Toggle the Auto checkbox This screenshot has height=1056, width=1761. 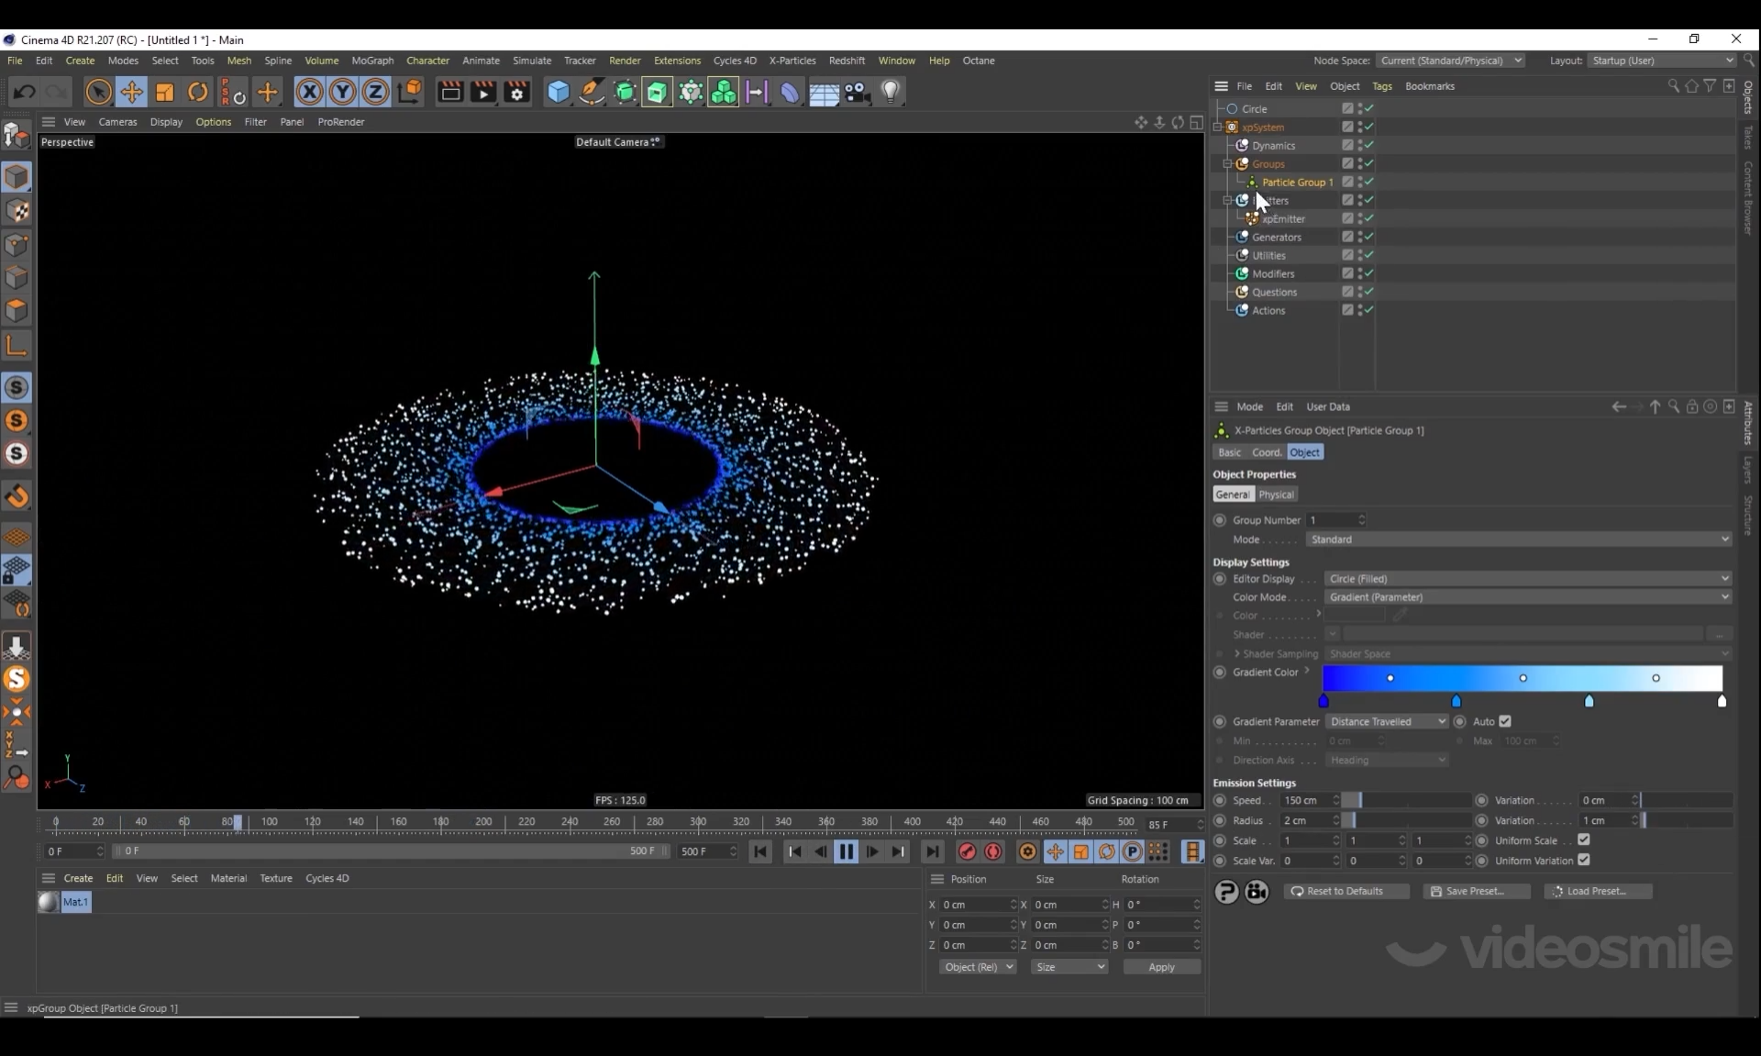point(1505,721)
